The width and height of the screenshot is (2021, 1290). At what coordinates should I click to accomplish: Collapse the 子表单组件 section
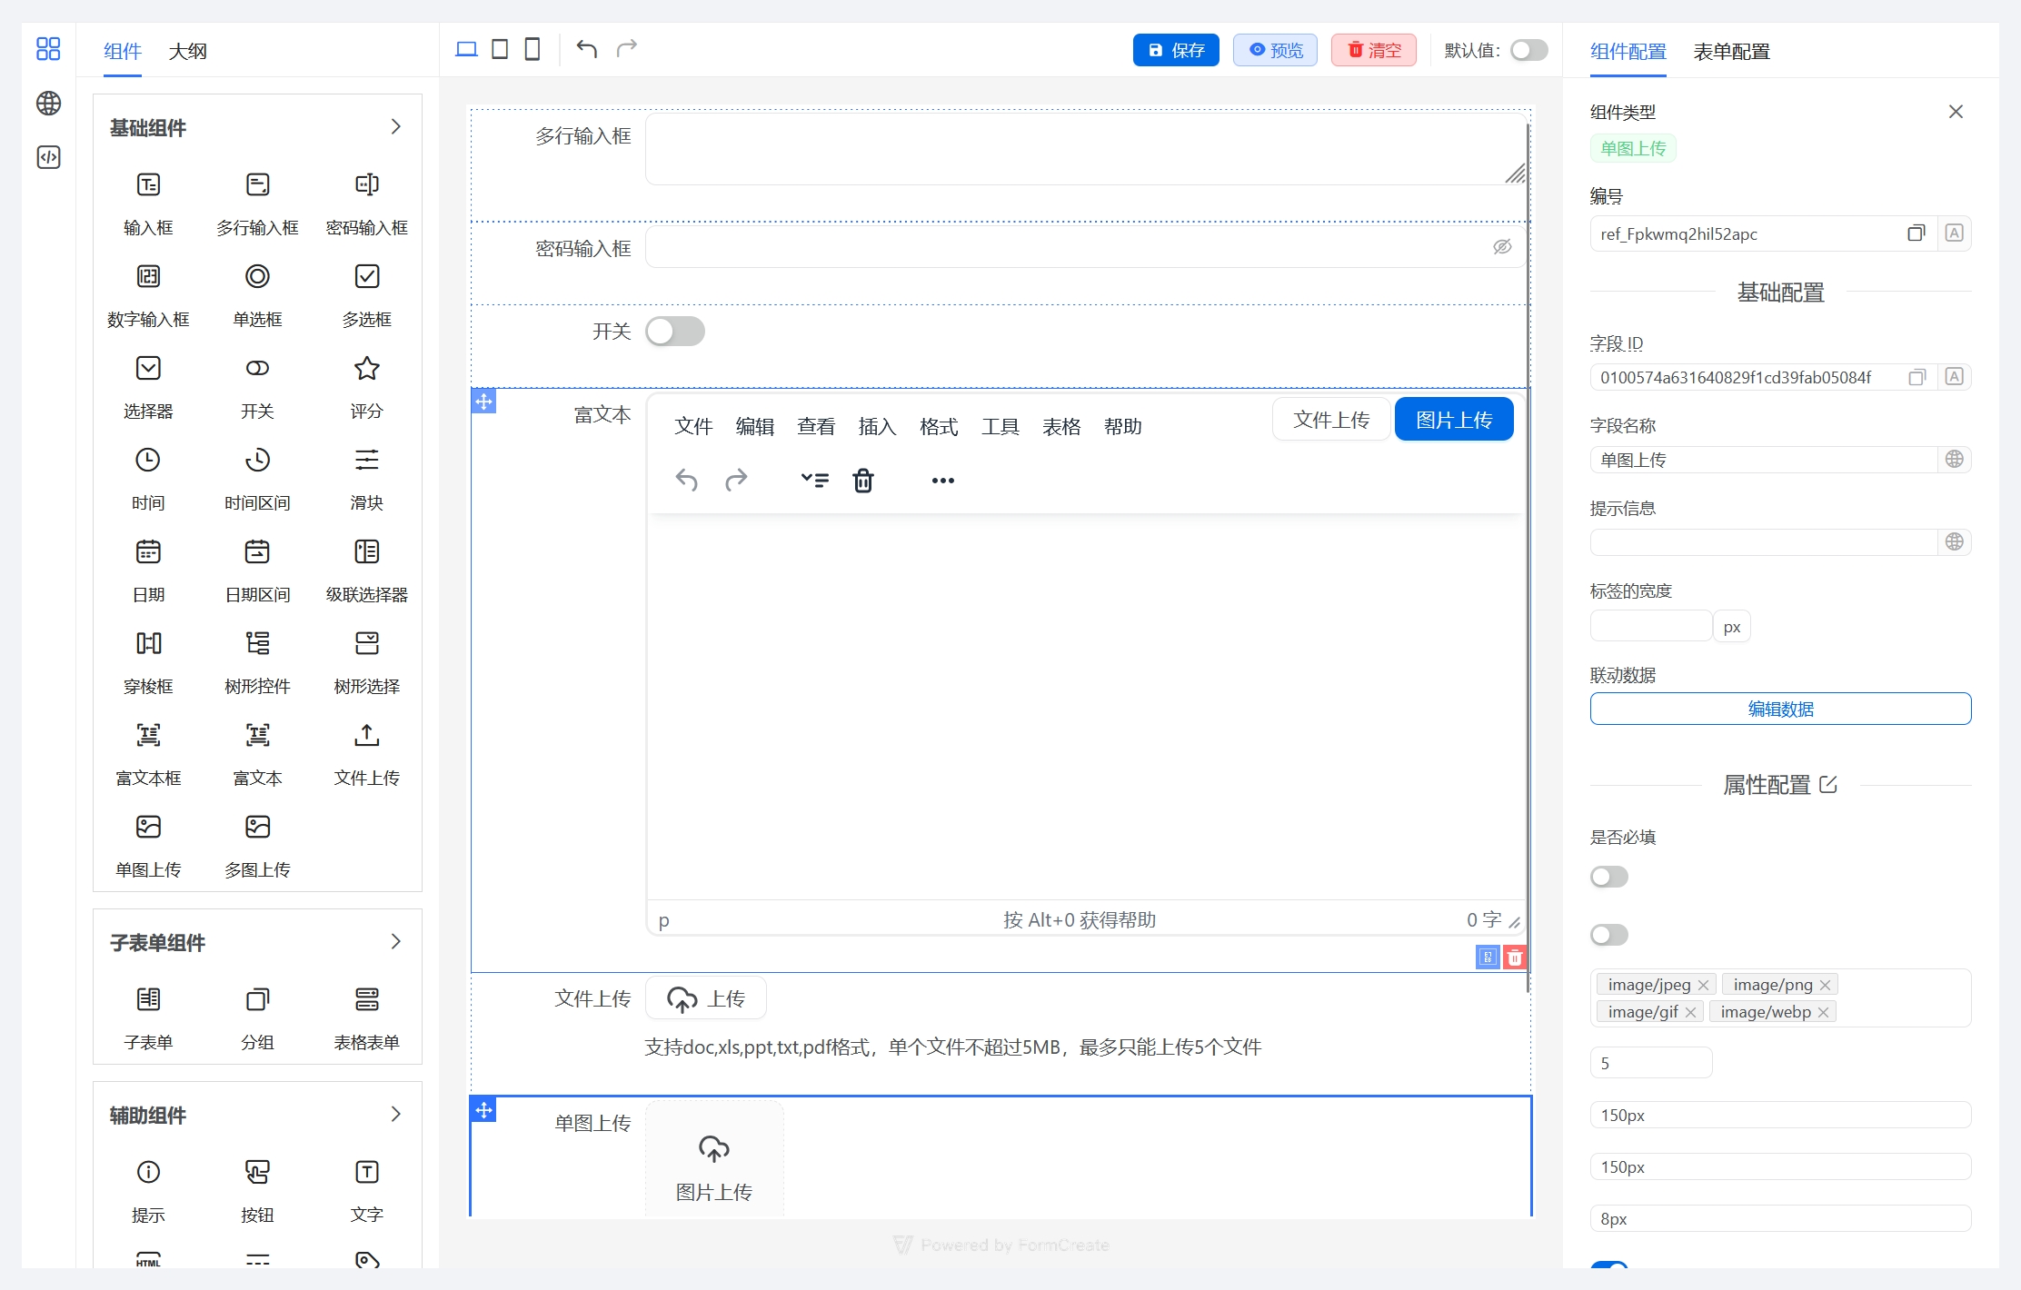(x=395, y=941)
